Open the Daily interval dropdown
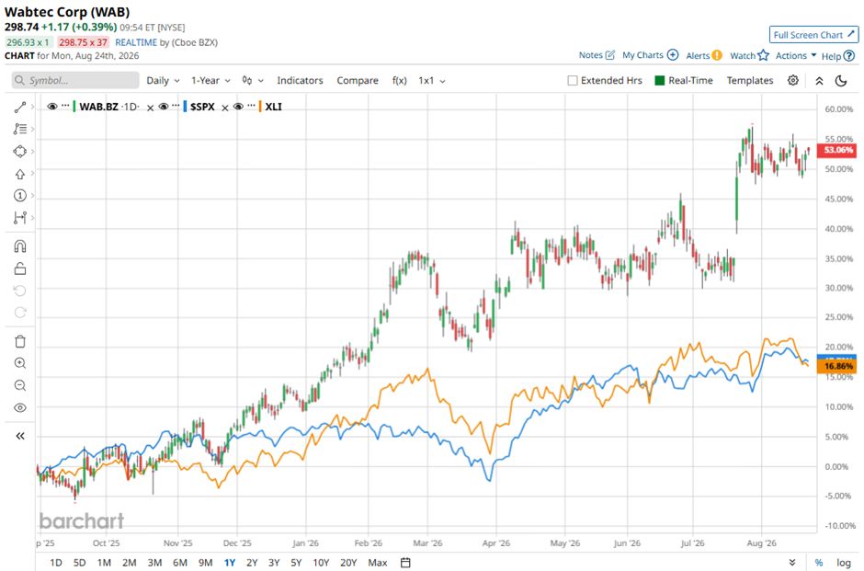864x571 pixels. pos(163,81)
